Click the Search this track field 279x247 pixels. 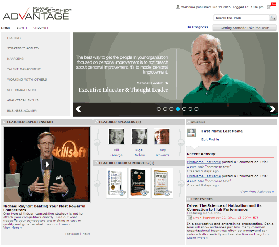[242, 18]
